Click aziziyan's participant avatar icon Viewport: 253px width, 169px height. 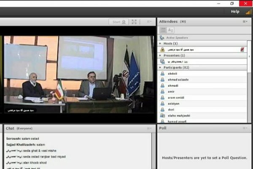[x=162, y=104]
